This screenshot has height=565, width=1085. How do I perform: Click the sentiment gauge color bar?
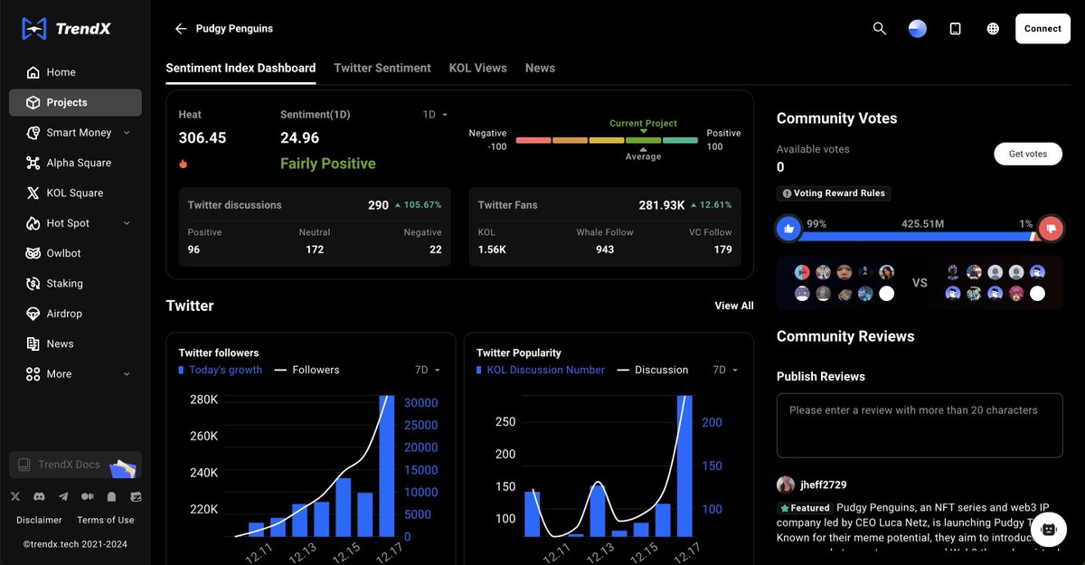[x=607, y=140]
